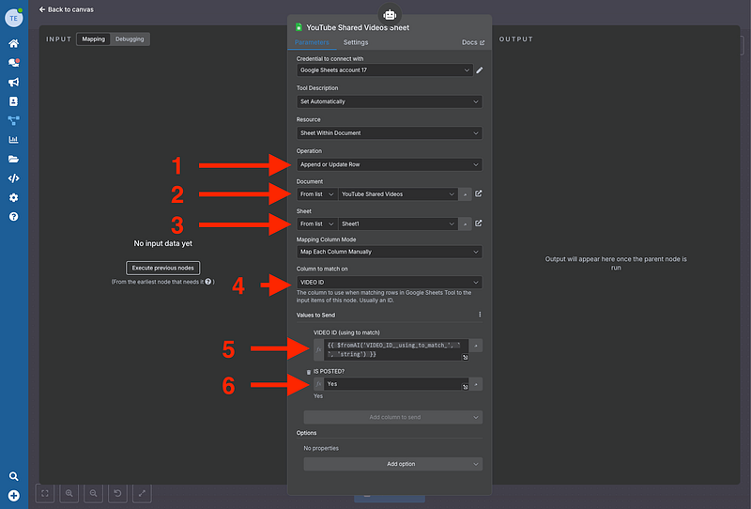Select the Mapping input view toggle
Screen dimensions: 751x509
(x=93, y=39)
